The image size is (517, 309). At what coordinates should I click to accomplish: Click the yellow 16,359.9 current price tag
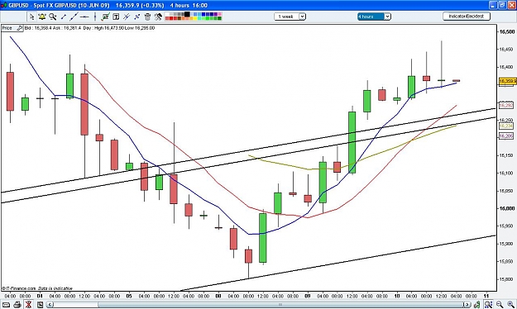coord(507,81)
